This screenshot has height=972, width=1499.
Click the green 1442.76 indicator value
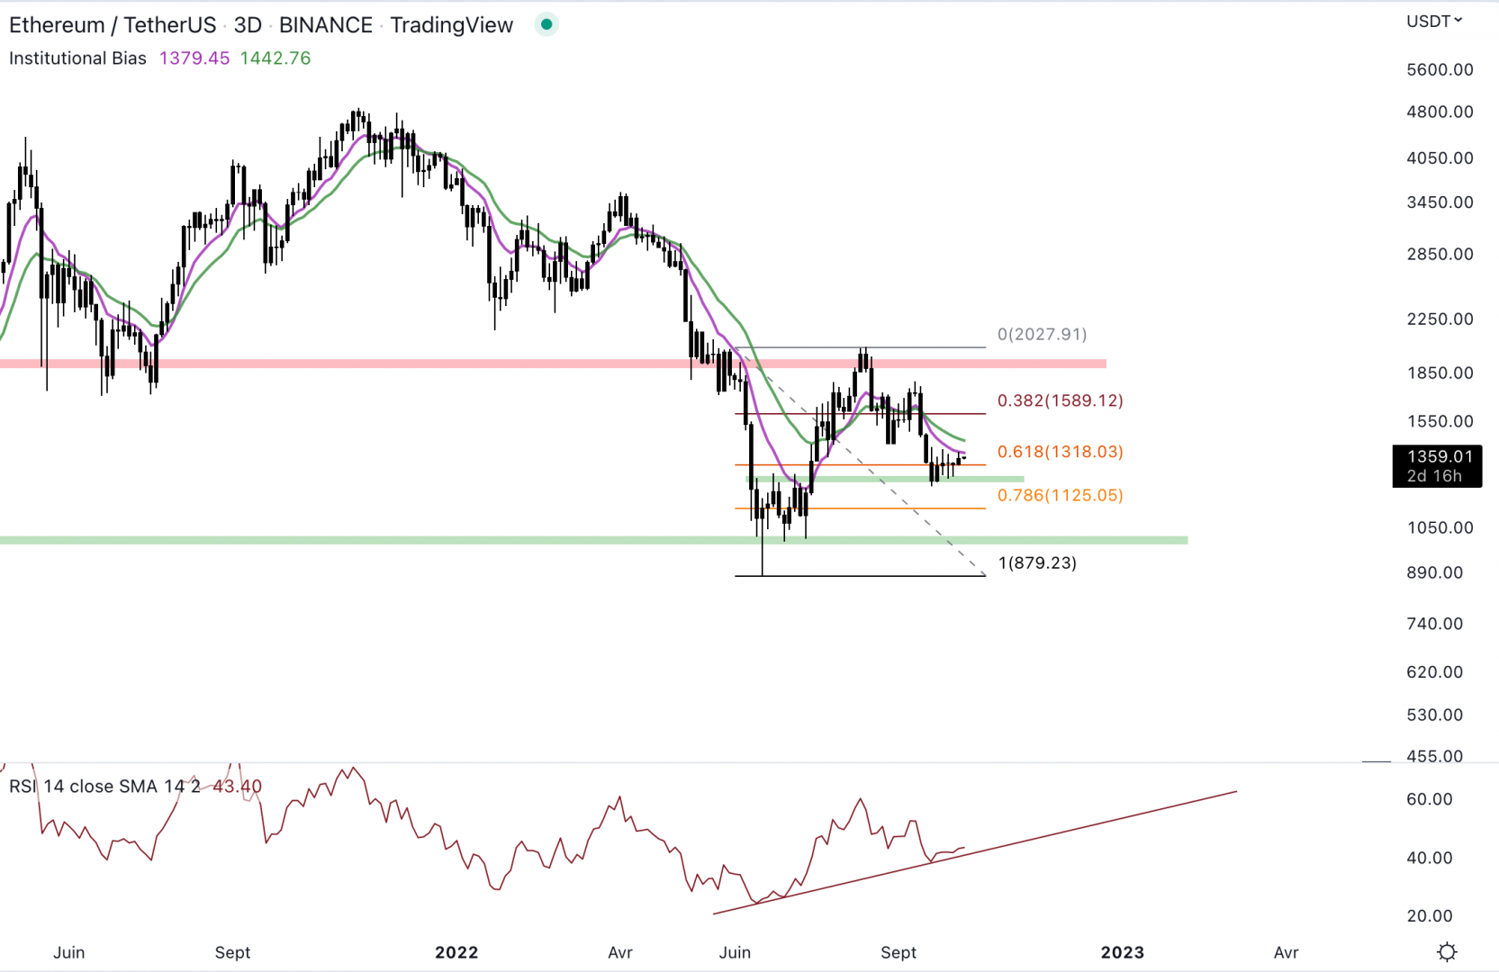(x=275, y=58)
